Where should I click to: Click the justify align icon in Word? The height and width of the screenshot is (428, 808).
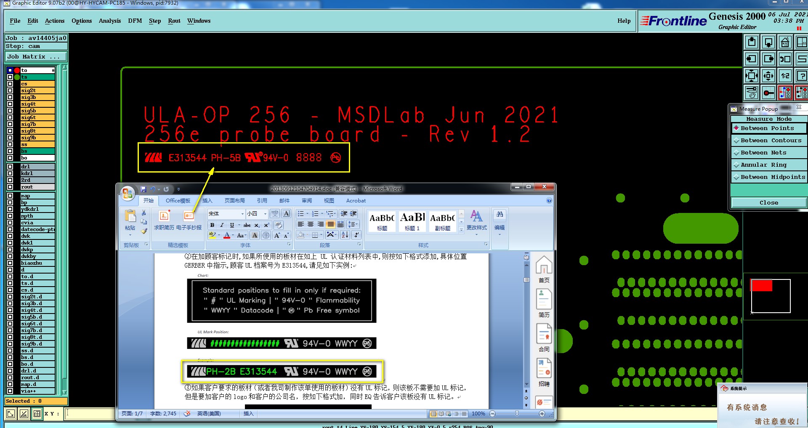tap(331, 224)
